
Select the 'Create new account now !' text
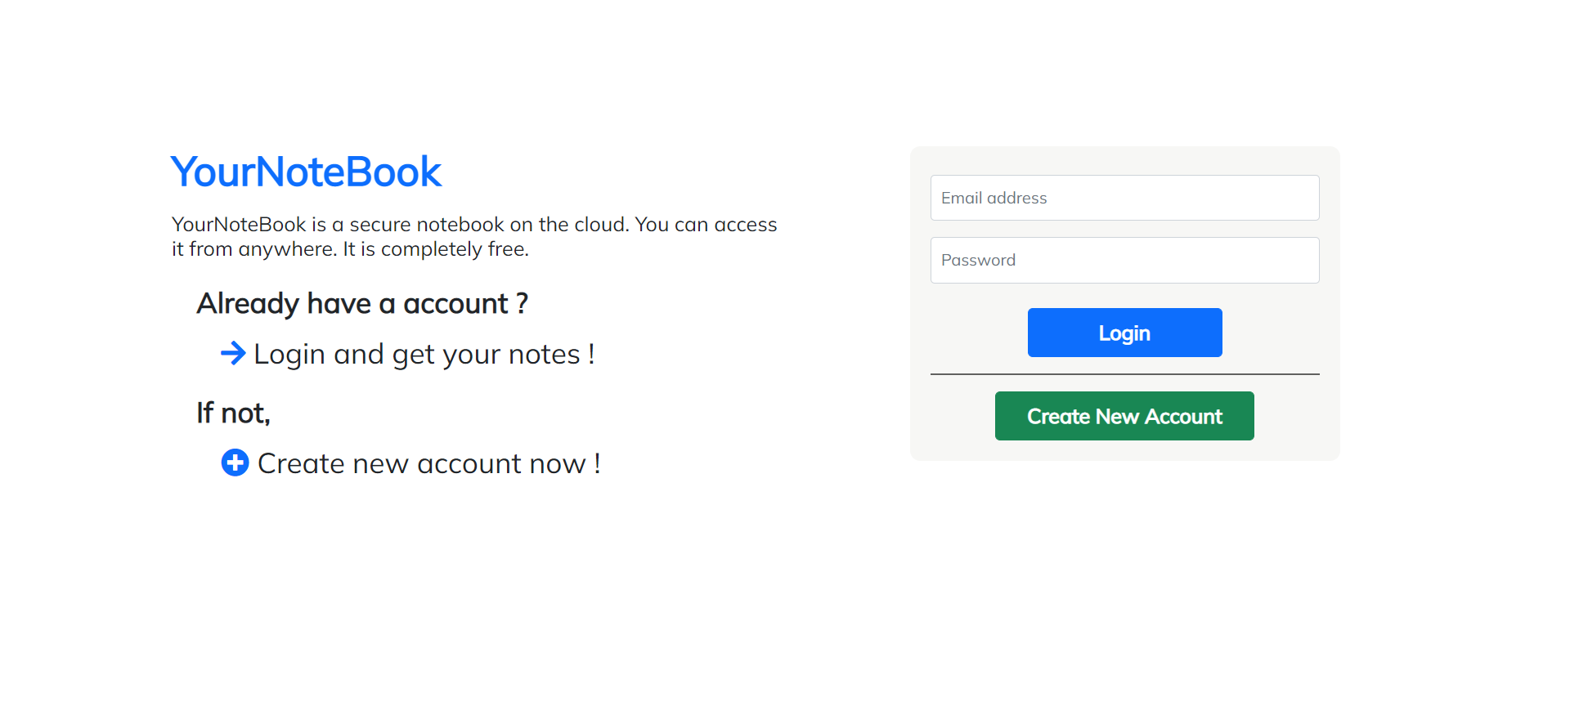point(429,464)
